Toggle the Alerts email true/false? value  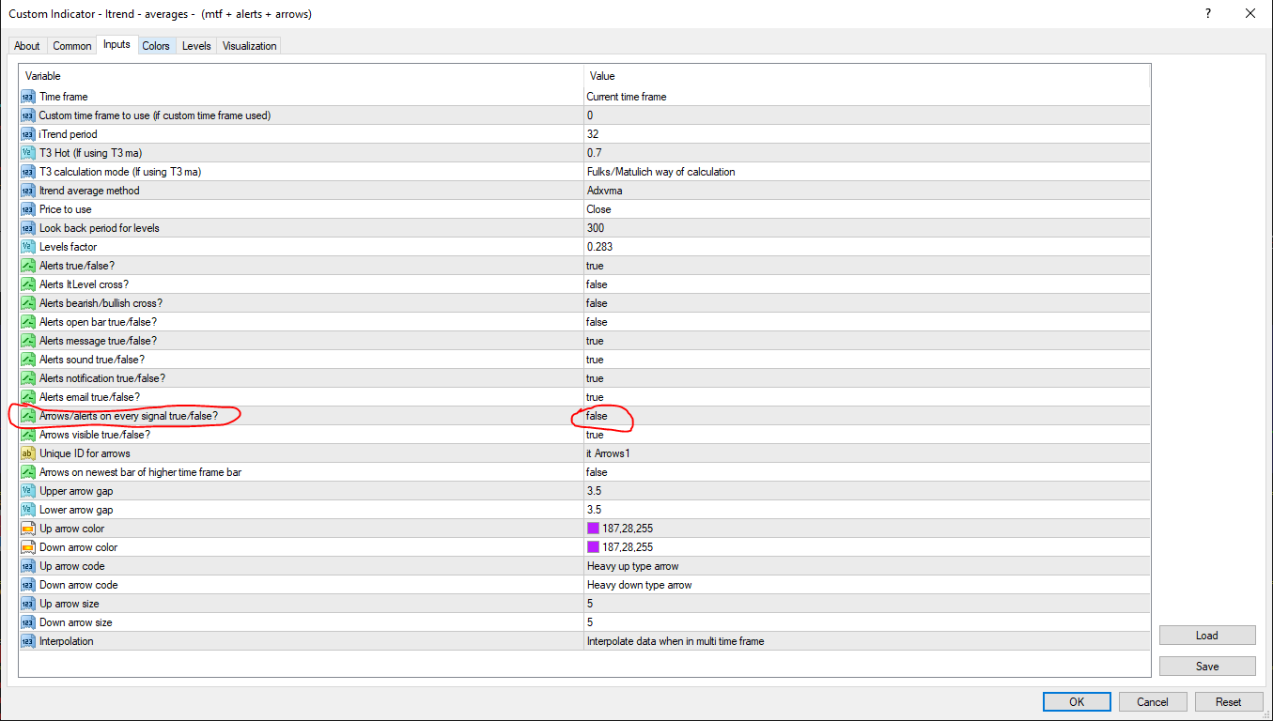point(595,397)
